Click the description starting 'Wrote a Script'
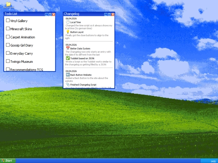 pyautogui.click(x=88, y=63)
